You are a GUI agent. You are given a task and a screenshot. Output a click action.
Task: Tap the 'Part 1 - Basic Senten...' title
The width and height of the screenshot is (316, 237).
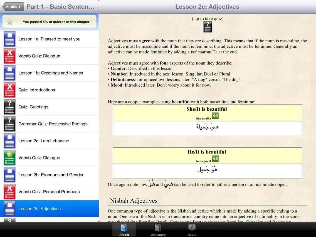coord(60,7)
